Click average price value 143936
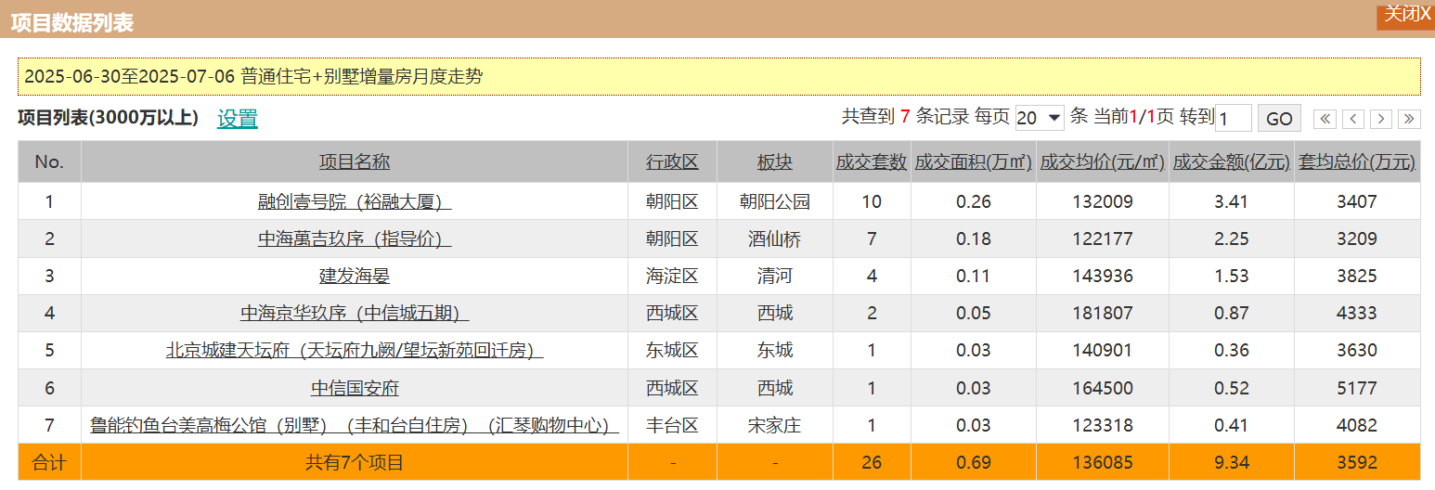The image size is (1435, 490). [x=1103, y=276]
